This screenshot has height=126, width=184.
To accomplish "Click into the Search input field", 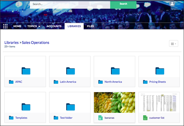I will point(70,5).
